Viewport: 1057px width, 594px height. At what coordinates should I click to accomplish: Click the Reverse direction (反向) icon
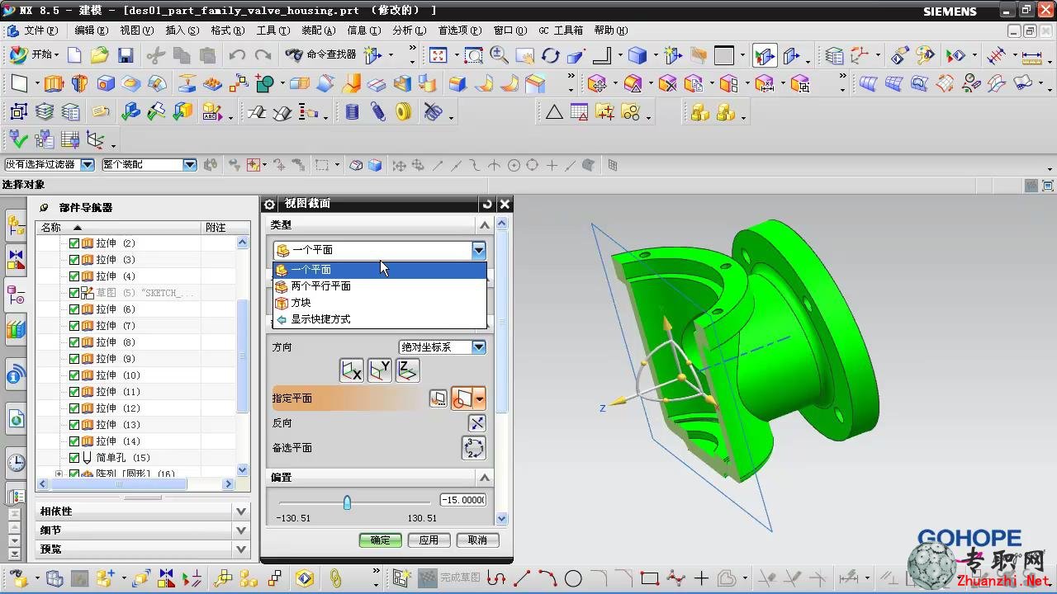(x=477, y=423)
